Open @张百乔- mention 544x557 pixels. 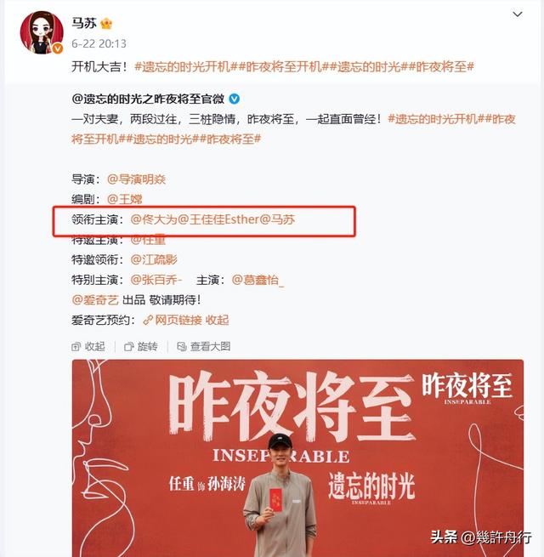click(156, 280)
